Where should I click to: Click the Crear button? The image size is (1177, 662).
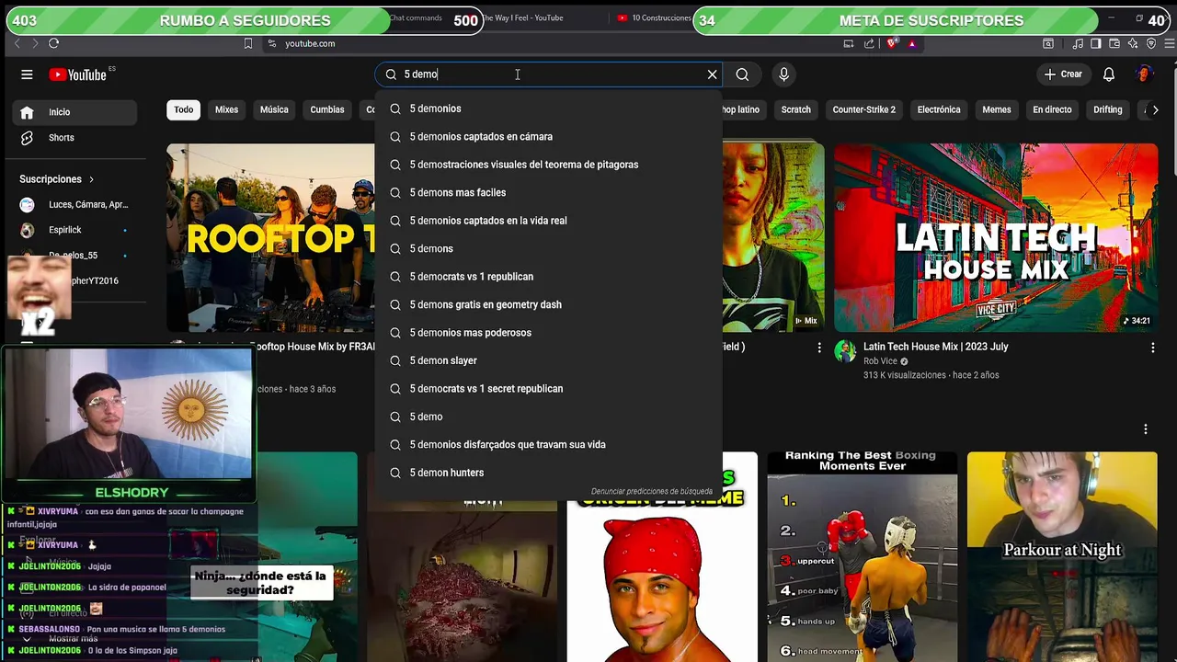click(1063, 74)
